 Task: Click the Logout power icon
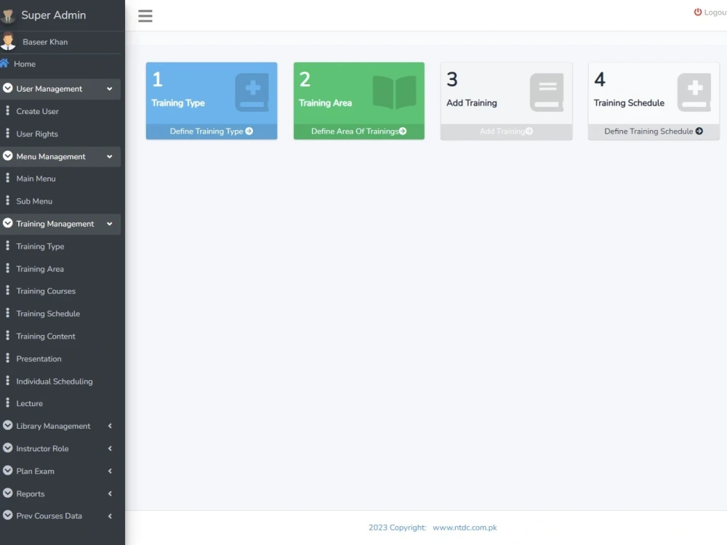click(x=697, y=12)
